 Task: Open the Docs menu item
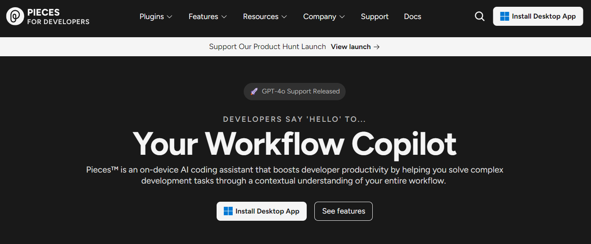click(412, 16)
